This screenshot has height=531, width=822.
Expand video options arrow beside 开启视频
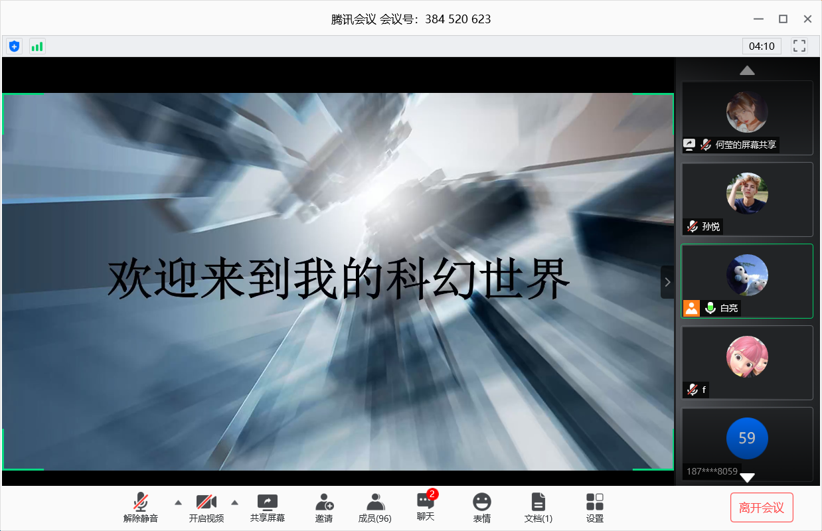234,502
